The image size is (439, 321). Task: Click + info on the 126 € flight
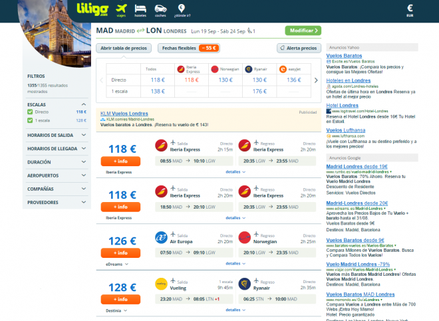click(x=120, y=253)
